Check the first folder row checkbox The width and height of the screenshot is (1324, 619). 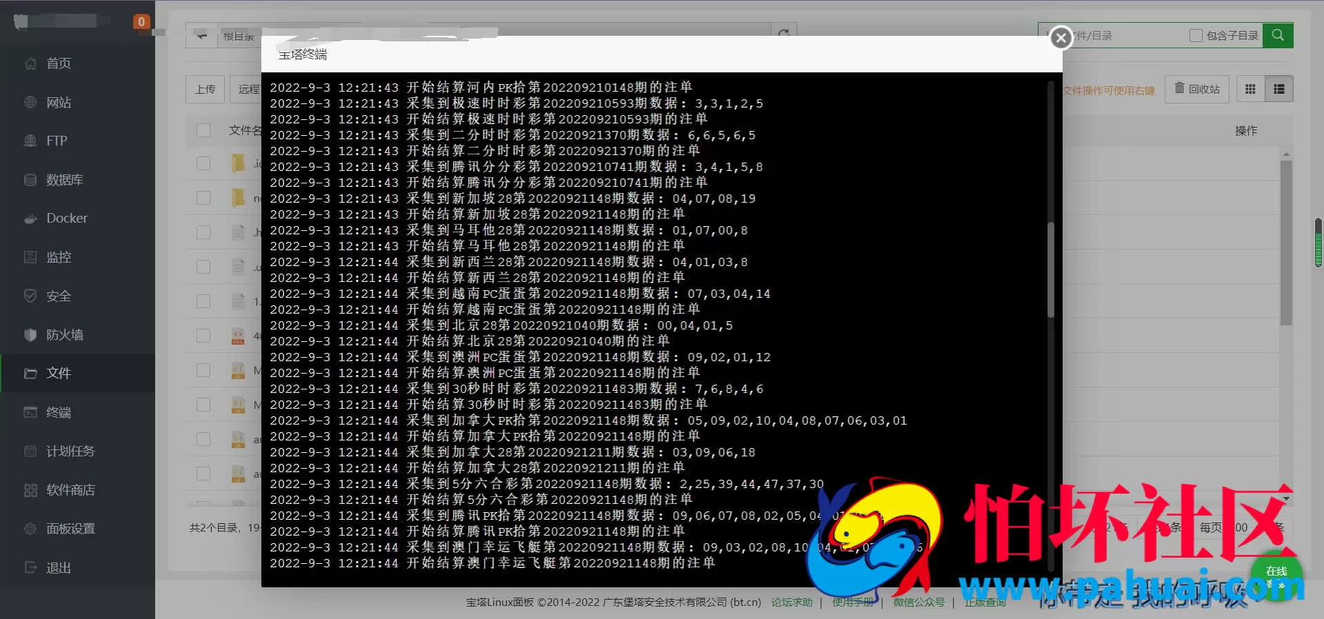(x=203, y=163)
